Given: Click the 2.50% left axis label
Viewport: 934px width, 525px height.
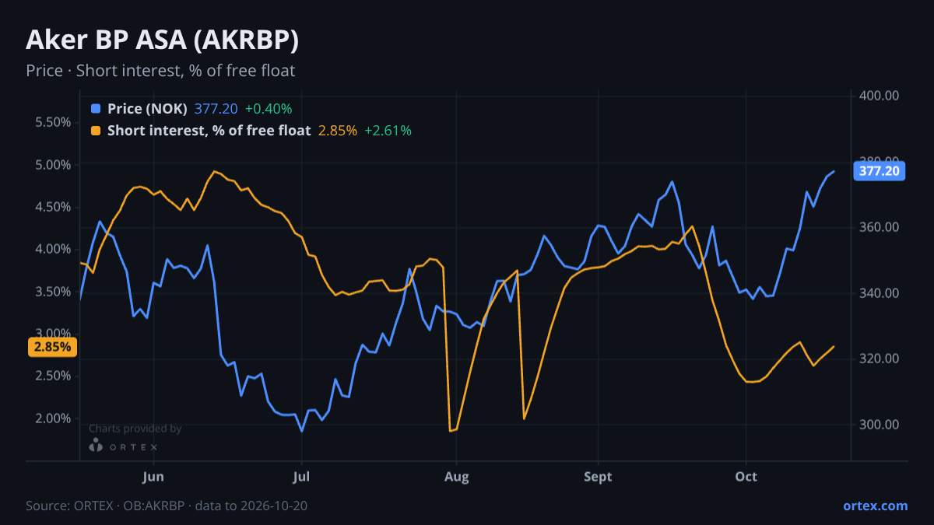Looking at the screenshot, I should click(54, 376).
